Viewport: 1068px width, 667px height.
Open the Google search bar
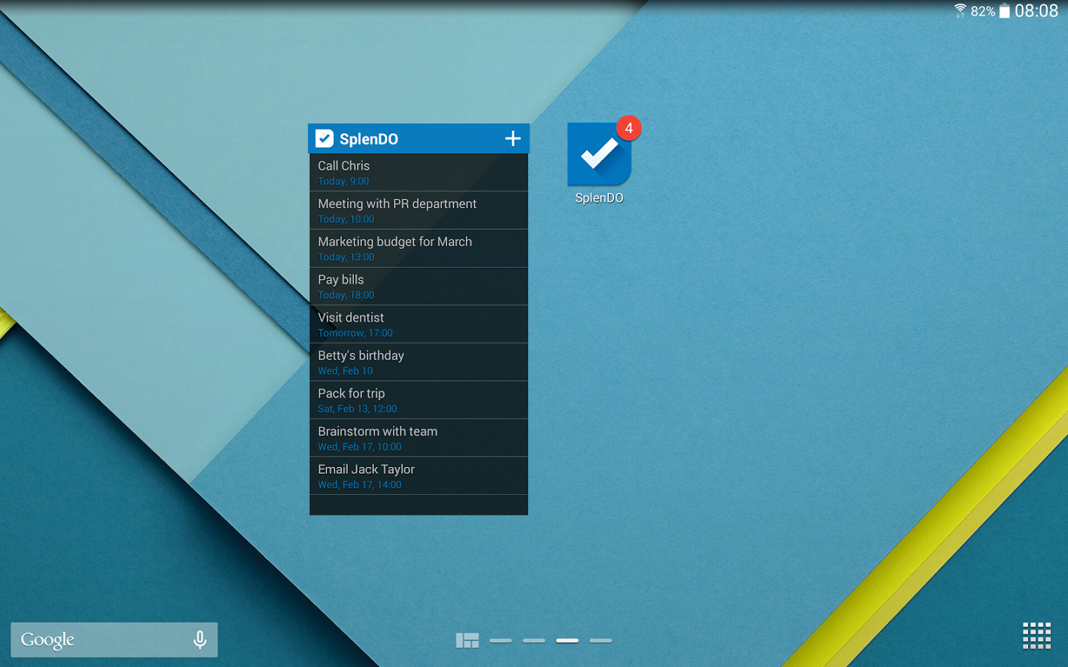114,640
